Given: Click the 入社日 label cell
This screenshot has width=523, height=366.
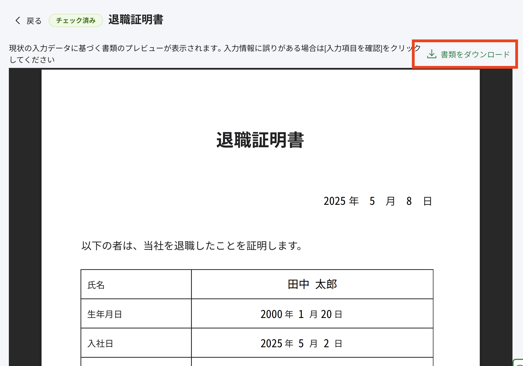Looking at the screenshot, I should [136, 343].
